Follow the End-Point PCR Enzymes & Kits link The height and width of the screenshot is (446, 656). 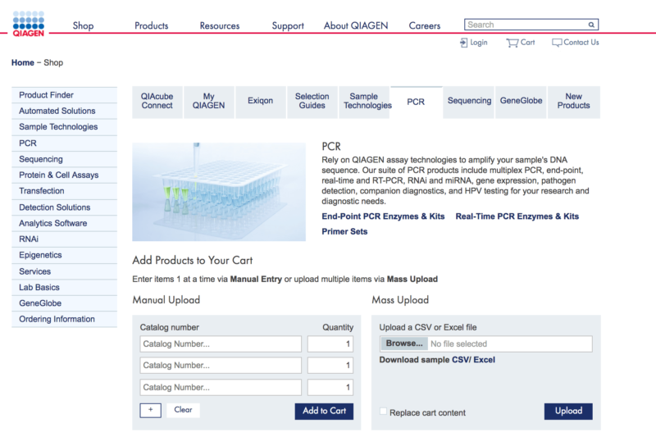(x=383, y=216)
